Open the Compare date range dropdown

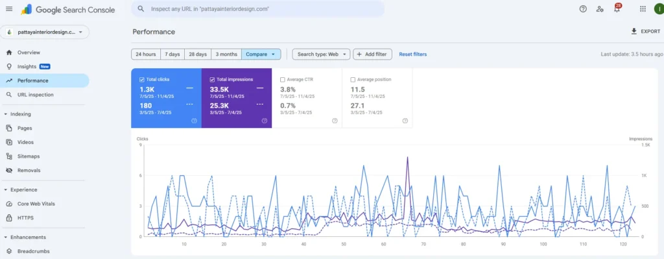[x=261, y=55]
